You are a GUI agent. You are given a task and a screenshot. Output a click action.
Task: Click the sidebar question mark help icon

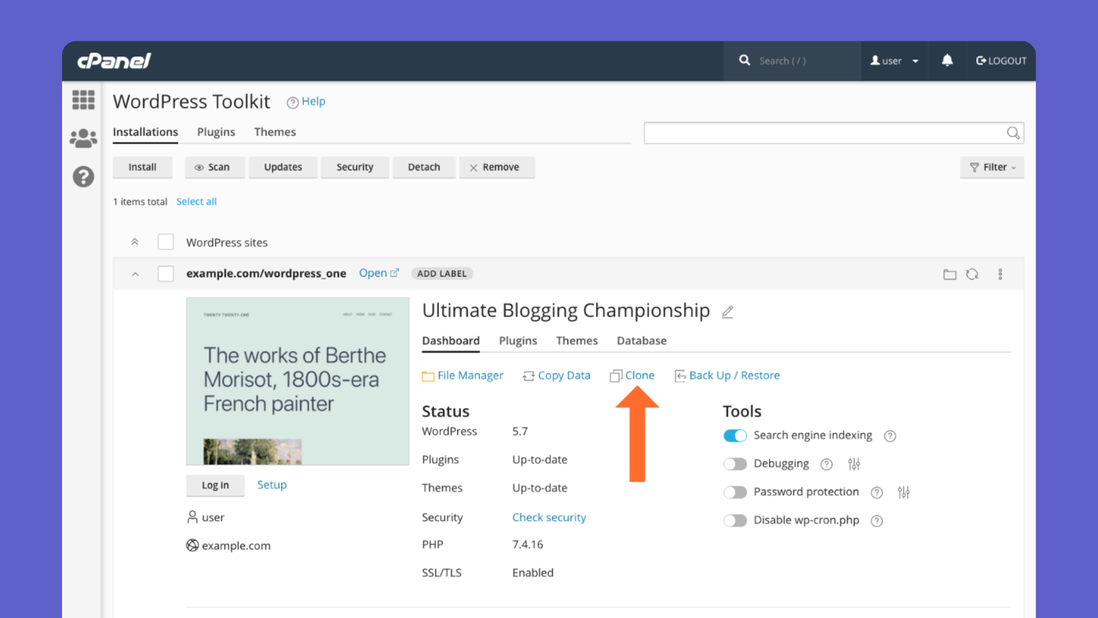83,176
